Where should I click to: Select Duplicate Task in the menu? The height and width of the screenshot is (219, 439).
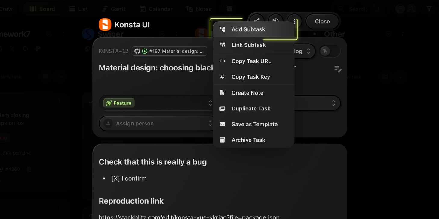[251, 109]
